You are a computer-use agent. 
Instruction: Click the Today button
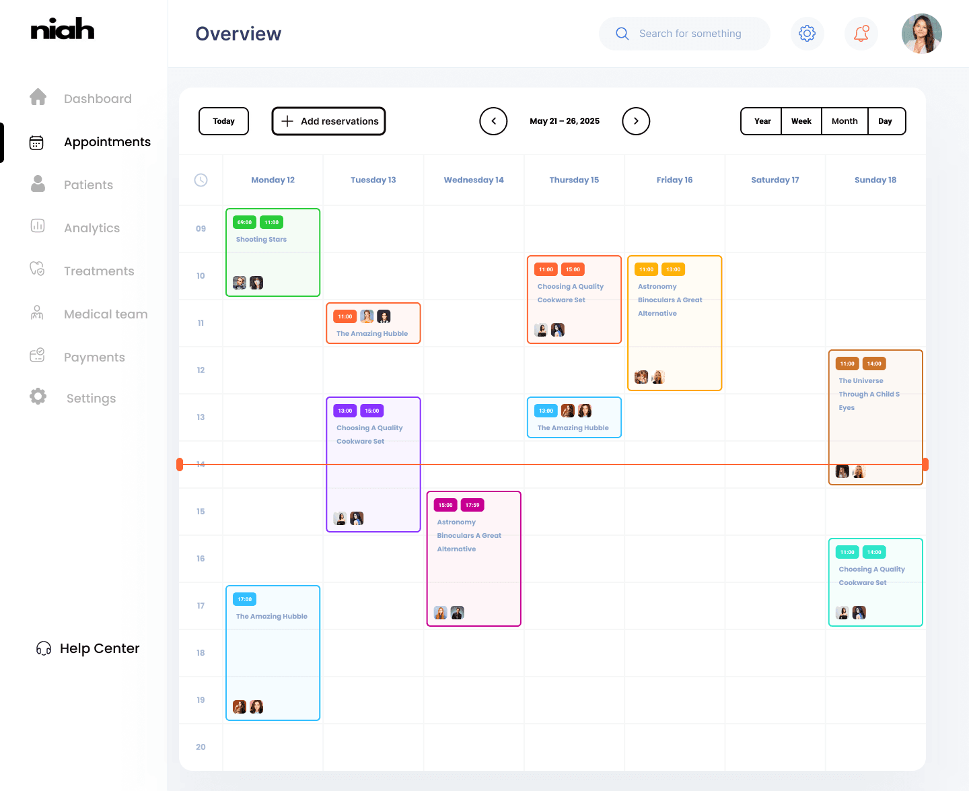[224, 121]
